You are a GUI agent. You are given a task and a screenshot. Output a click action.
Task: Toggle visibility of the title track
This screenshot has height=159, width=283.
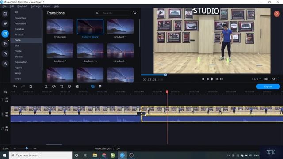(x=7, y=98)
